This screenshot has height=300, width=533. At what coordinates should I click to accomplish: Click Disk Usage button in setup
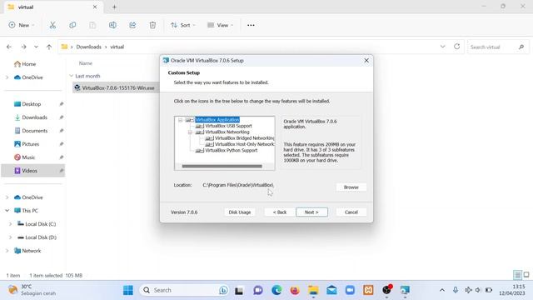point(240,212)
